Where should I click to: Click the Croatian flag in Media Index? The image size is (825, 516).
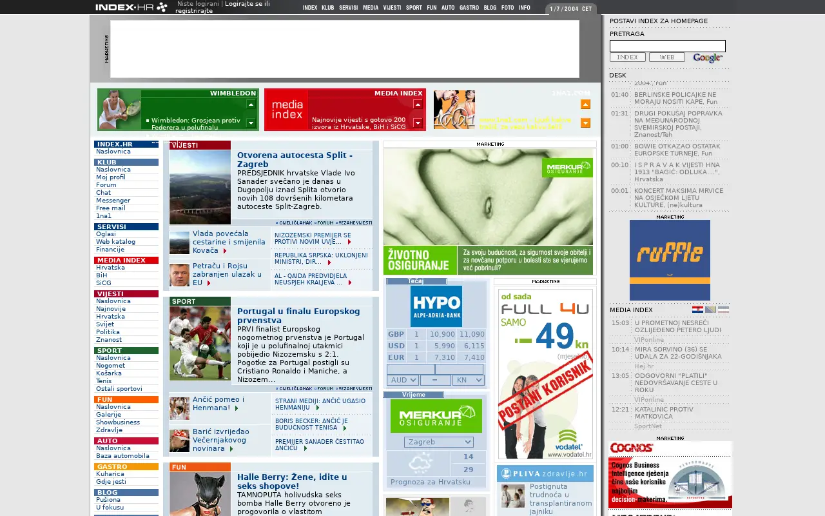[697, 310]
